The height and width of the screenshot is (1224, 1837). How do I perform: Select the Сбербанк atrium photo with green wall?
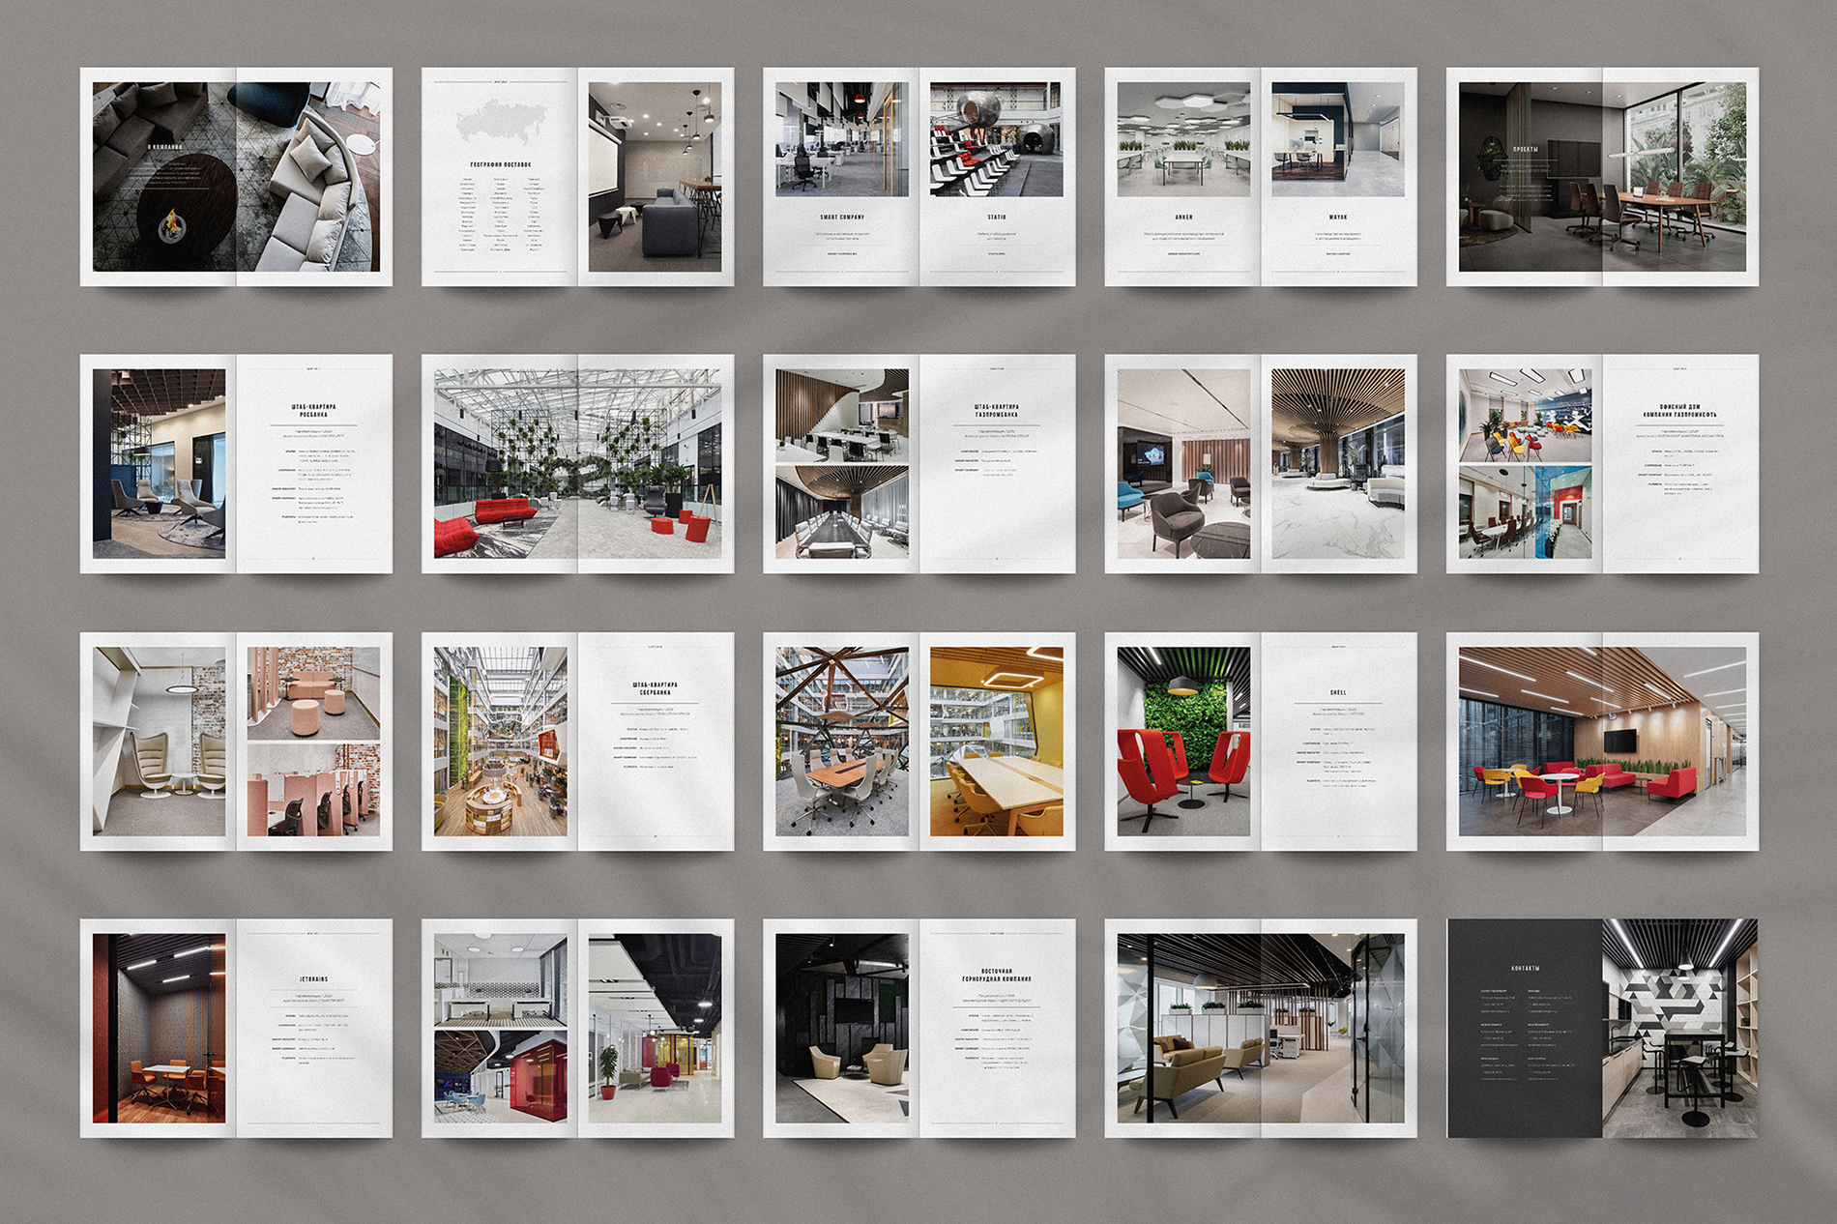tap(500, 742)
